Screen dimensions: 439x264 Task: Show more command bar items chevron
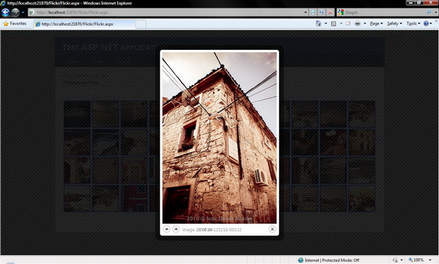(436, 22)
